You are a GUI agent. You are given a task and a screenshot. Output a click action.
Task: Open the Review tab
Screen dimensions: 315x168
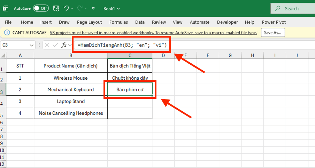(x=159, y=22)
